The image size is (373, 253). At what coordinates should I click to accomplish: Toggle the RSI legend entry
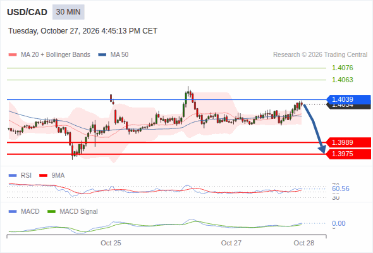click(x=20, y=176)
